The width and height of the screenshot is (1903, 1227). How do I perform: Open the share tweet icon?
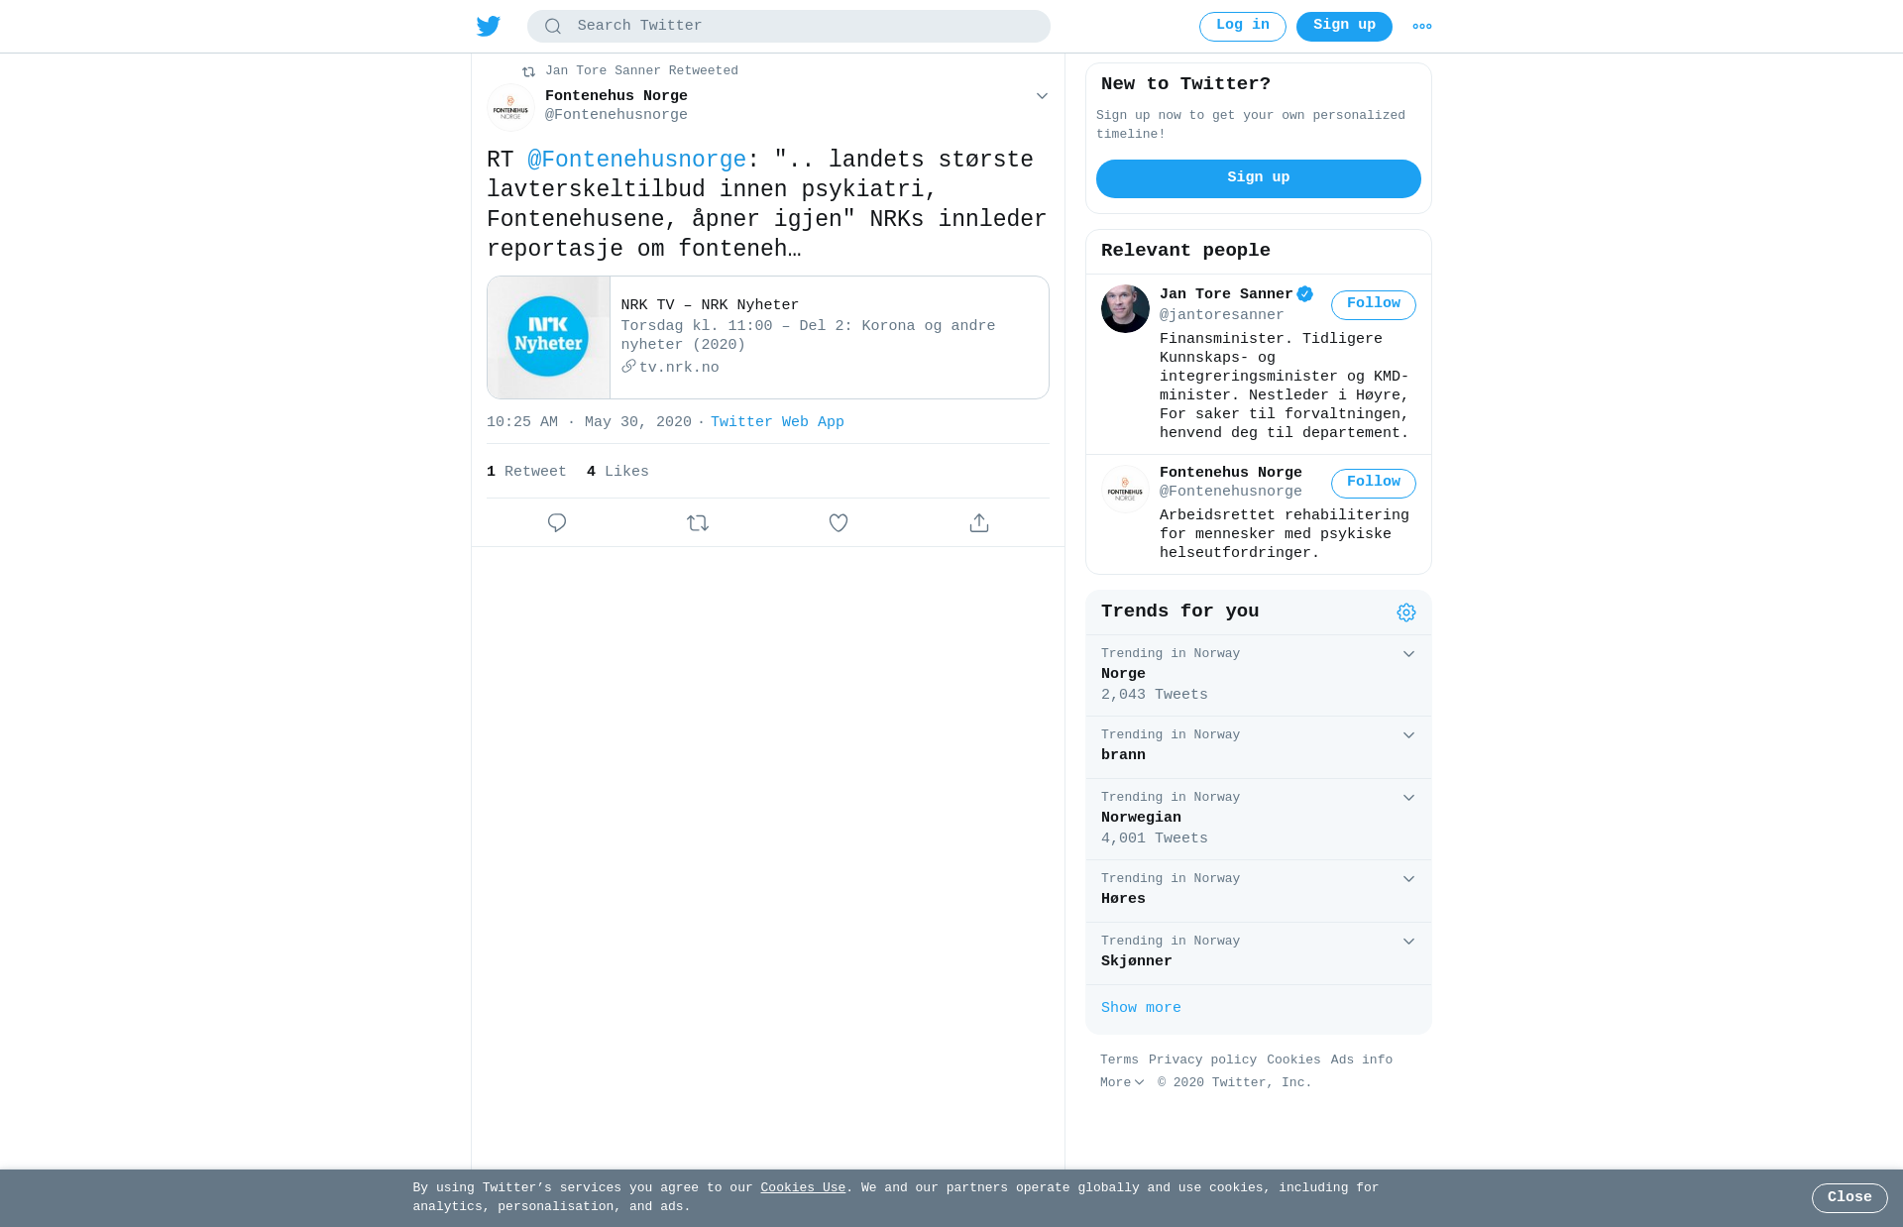(x=979, y=522)
